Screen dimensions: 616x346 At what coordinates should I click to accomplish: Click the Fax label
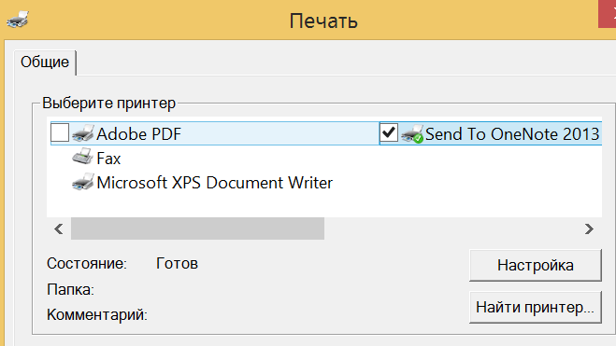pyautogui.click(x=108, y=159)
